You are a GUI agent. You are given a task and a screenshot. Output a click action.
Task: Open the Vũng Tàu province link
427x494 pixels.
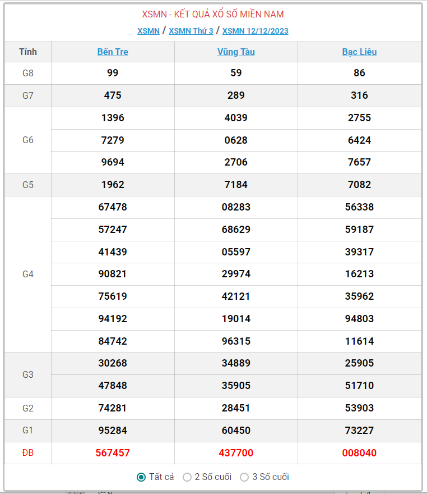[x=236, y=52]
